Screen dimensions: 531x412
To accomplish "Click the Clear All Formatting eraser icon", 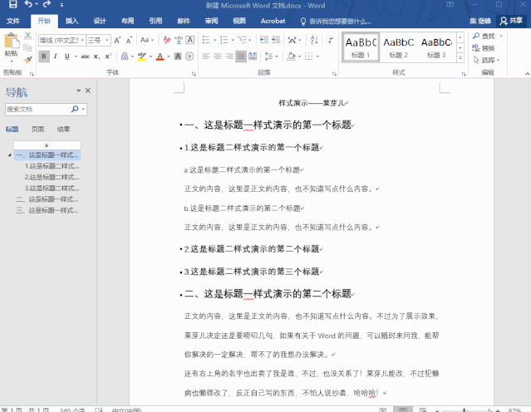I will pos(169,40).
